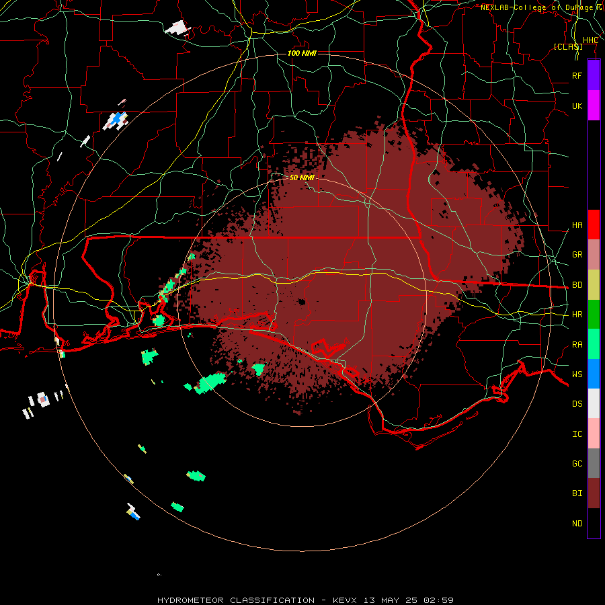The height and width of the screenshot is (605, 605).
Task: Click the UK legend label
Action: click(x=577, y=106)
